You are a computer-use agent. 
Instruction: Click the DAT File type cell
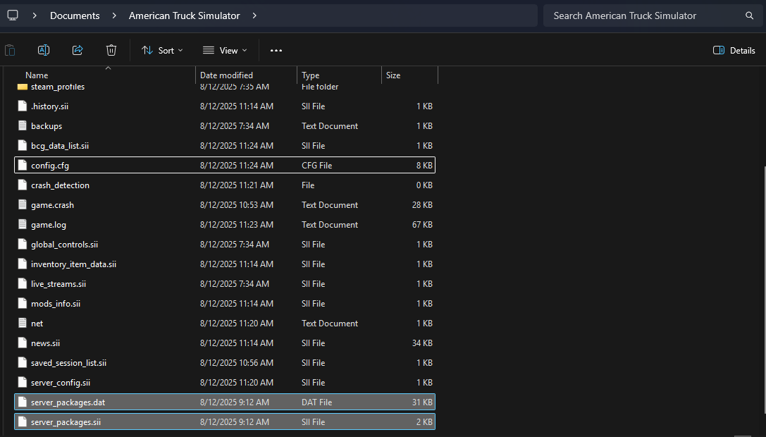pos(316,402)
